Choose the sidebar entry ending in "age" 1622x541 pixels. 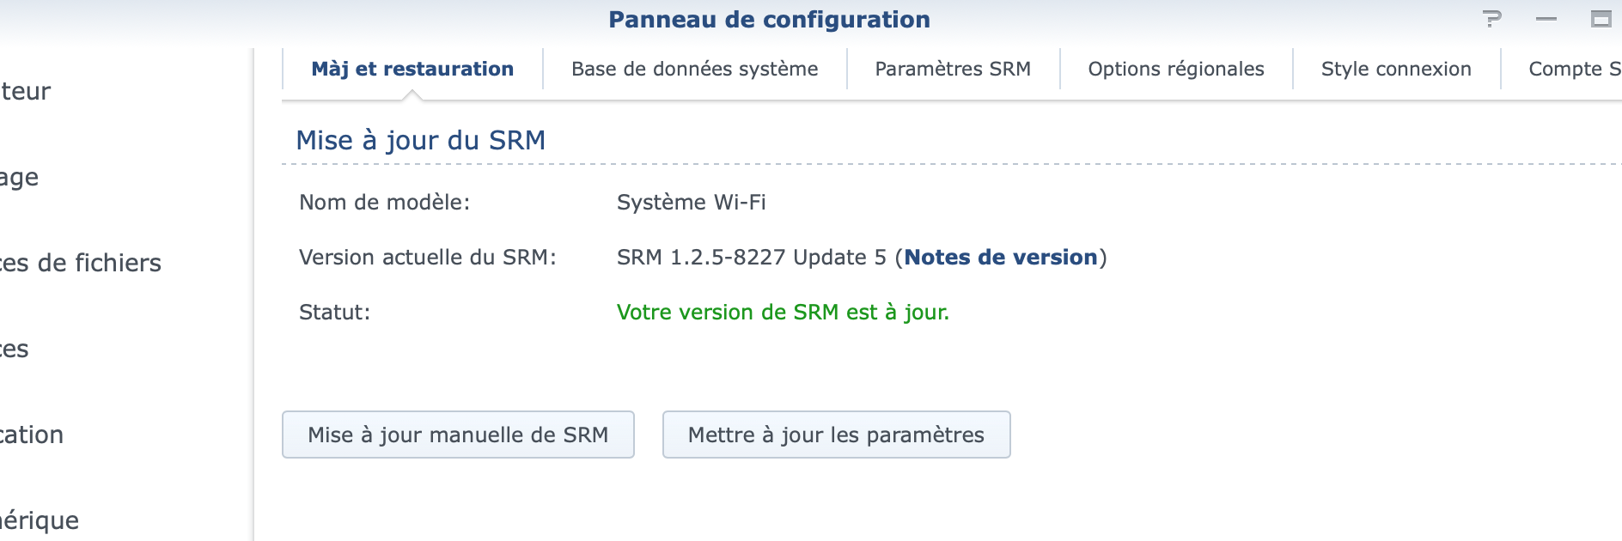click(x=19, y=177)
